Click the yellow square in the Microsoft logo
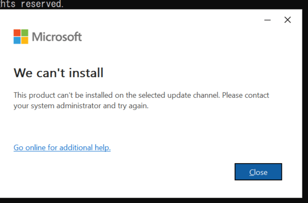 pyautogui.click(x=25, y=40)
